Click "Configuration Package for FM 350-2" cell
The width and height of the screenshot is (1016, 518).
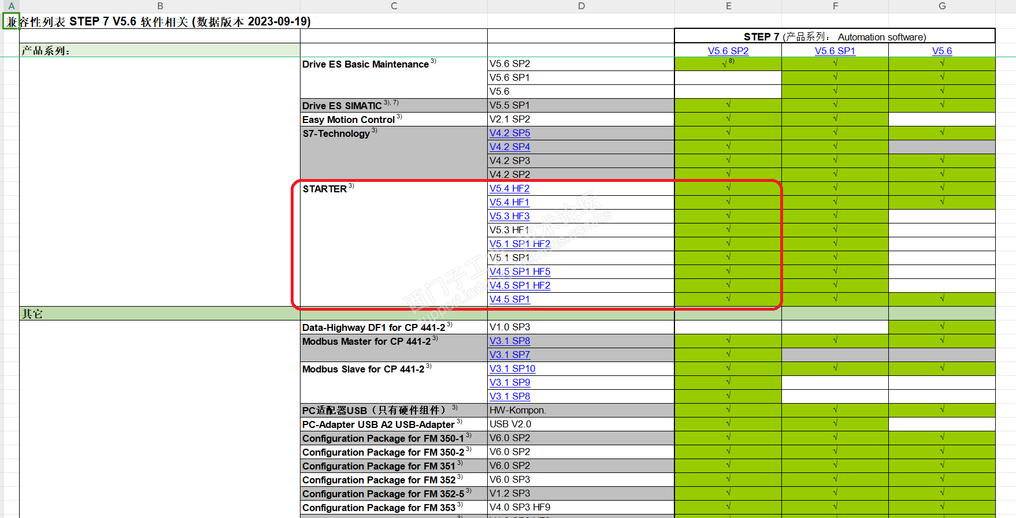point(394,452)
